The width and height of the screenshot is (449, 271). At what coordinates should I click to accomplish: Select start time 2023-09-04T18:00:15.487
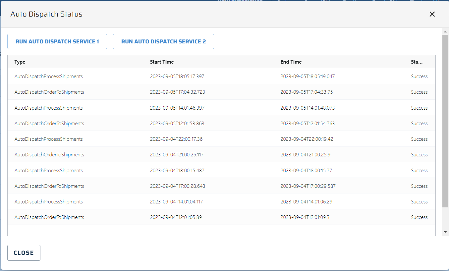[x=177, y=171]
